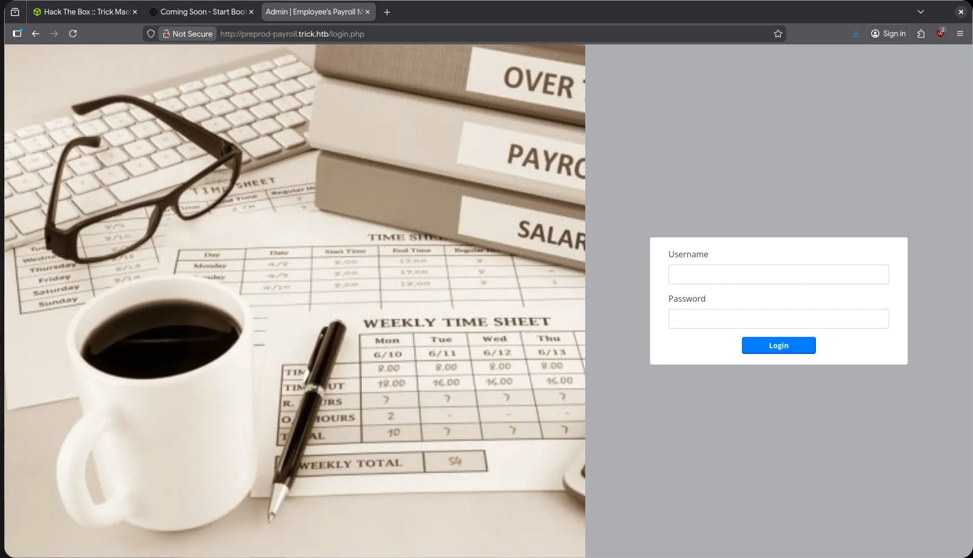The image size is (973, 558).
Task: Expand the Not Secure site information panel
Action: (x=187, y=34)
